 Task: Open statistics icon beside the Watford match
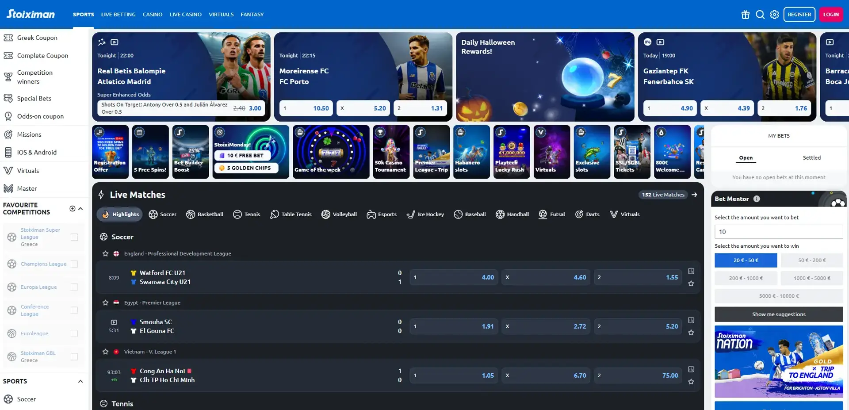[x=691, y=271]
